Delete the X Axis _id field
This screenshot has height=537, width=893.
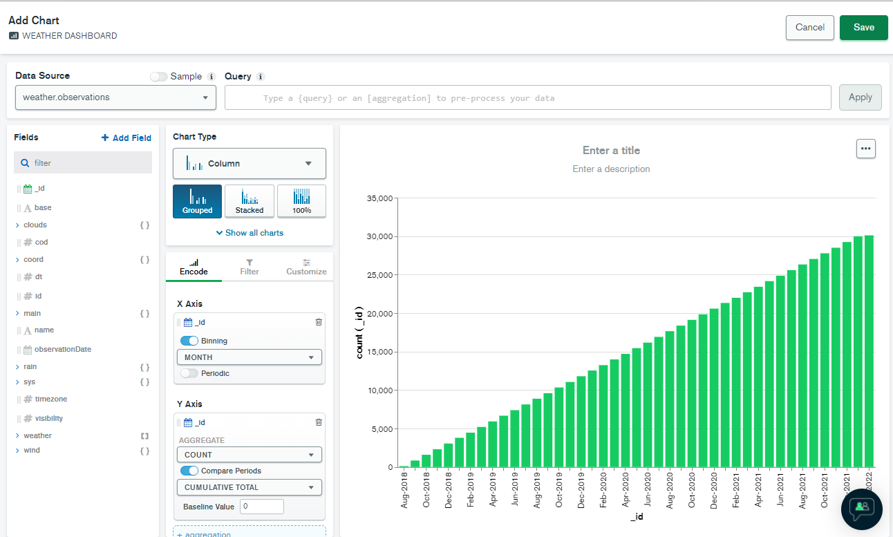318,322
